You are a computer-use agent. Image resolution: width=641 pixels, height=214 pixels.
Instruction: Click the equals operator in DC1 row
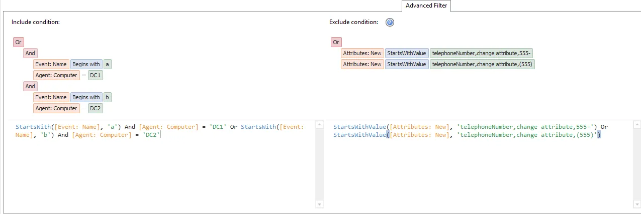(x=83, y=75)
